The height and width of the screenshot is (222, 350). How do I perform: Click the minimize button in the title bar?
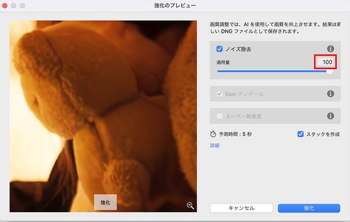pos(15,5)
